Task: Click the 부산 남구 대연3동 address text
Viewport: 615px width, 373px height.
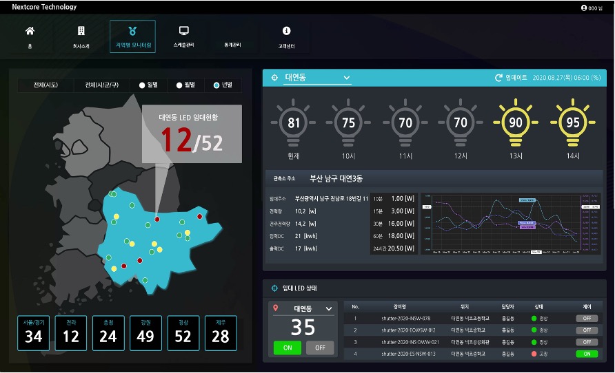Action: click(x=336, y=178)
